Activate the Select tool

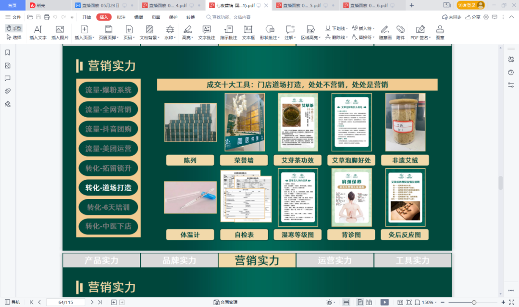14,37
